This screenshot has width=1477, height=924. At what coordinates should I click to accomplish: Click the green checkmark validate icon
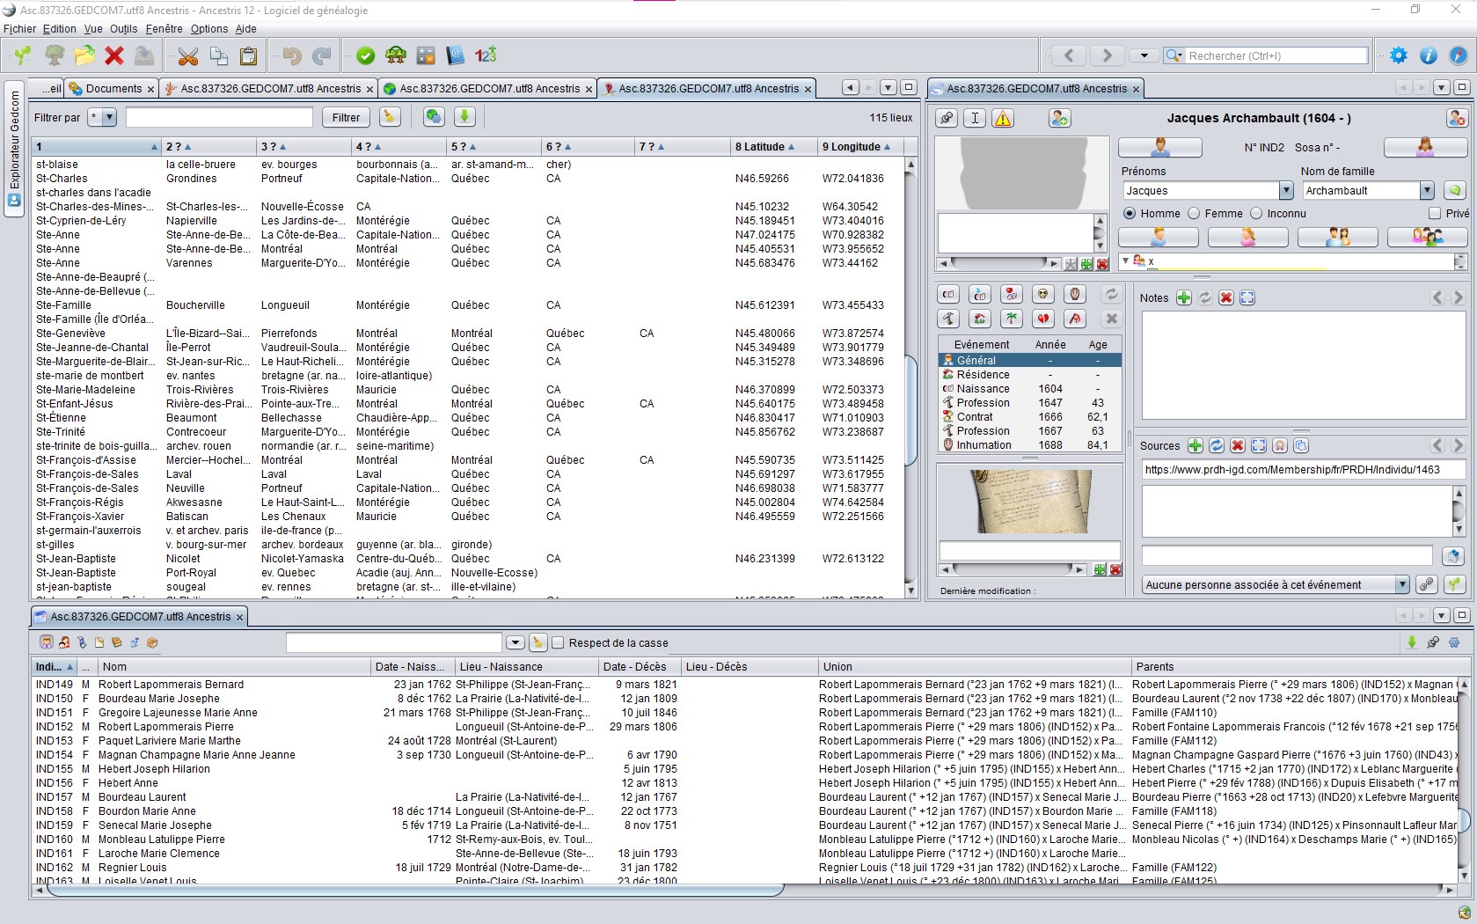(x=366, y=56)
